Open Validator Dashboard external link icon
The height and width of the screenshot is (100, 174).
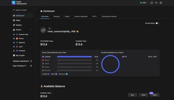[31, 61]
